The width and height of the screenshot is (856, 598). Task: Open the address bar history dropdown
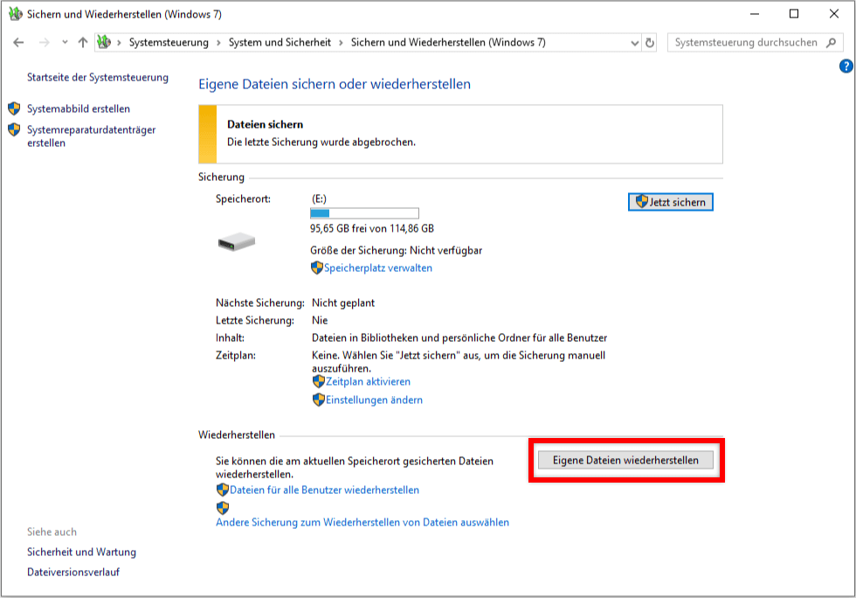[x=634, y=43]
